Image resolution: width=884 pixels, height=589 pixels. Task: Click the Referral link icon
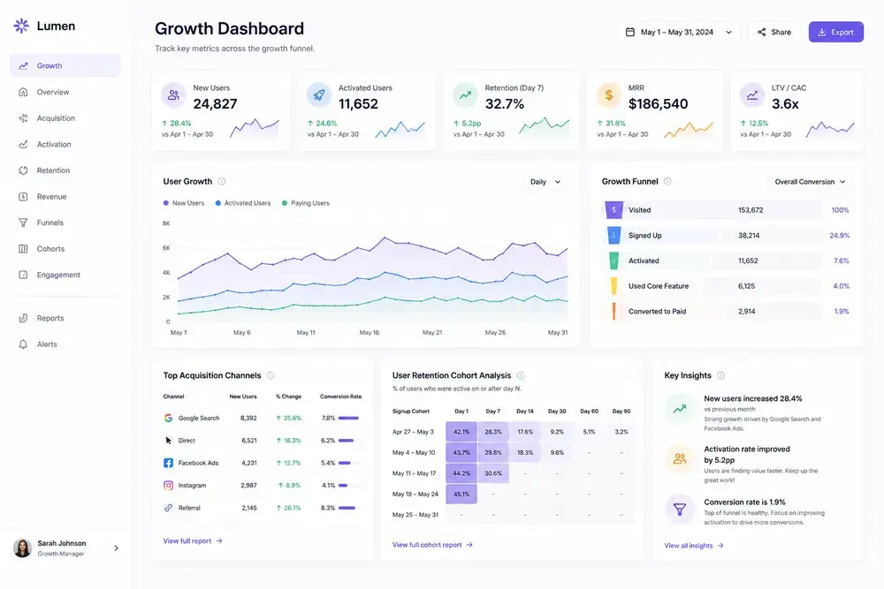coord(168,508)
